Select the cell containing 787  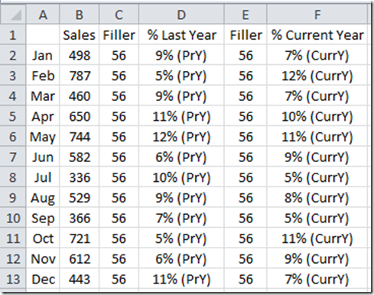click(80, 76)
